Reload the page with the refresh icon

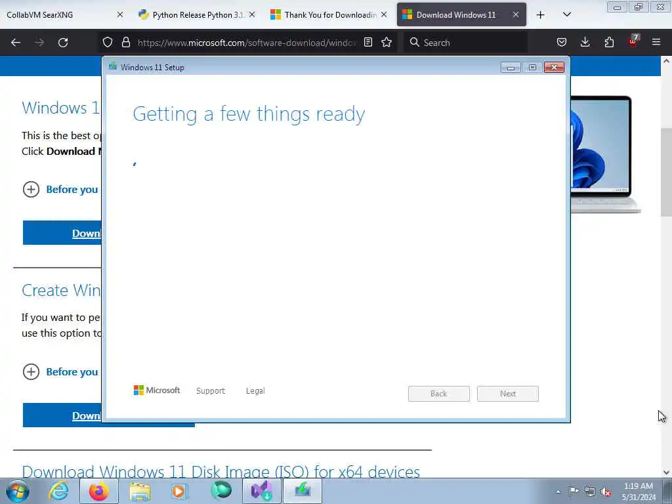pyautogui.click(x=63, y=43)
